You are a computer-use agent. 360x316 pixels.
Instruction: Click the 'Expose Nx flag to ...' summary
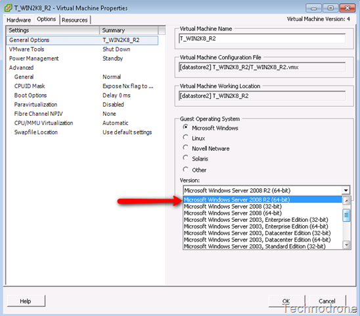pos(128,86)
